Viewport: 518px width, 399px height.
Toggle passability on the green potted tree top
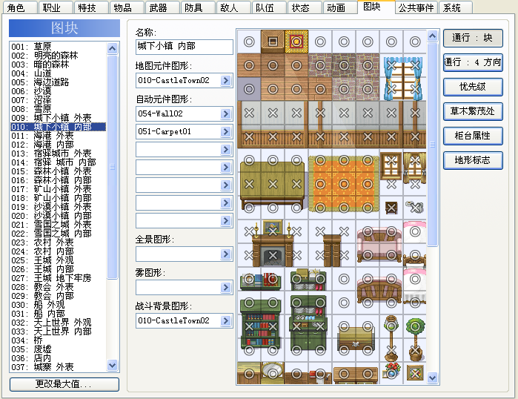(x=415, y=326)
